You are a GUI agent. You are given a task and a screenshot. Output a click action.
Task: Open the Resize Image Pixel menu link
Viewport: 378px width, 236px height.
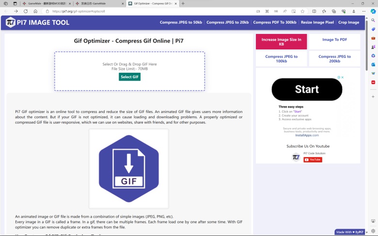click(317, 22)
